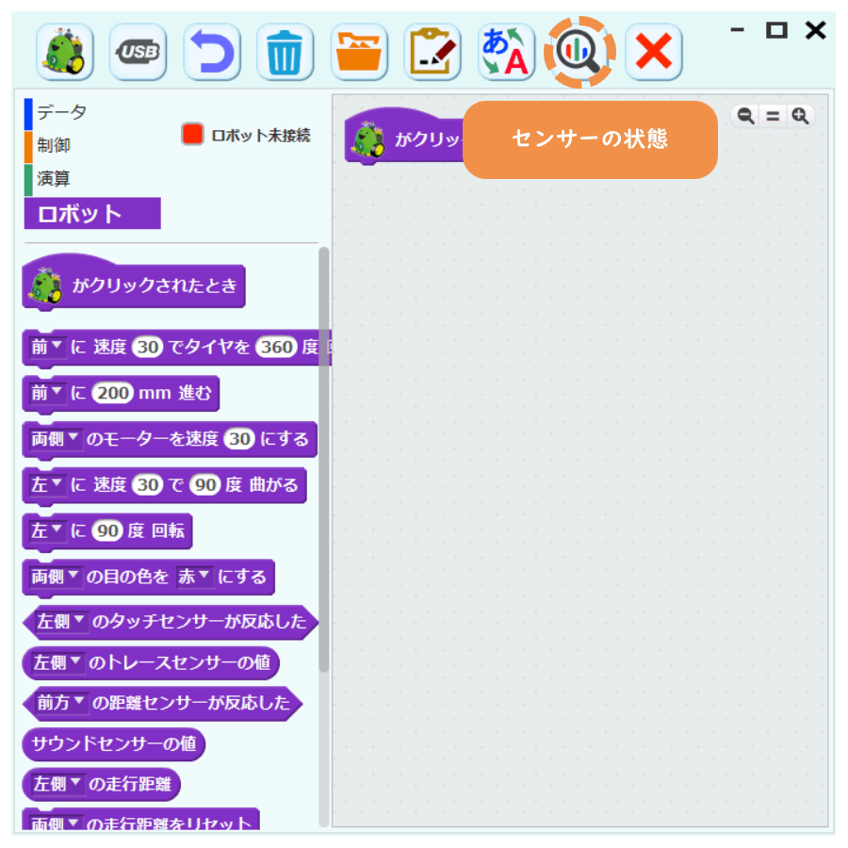Screen dimensions: 848x848
Task: Click the red robot connection status indicator
Action: [x=192, y=134]
